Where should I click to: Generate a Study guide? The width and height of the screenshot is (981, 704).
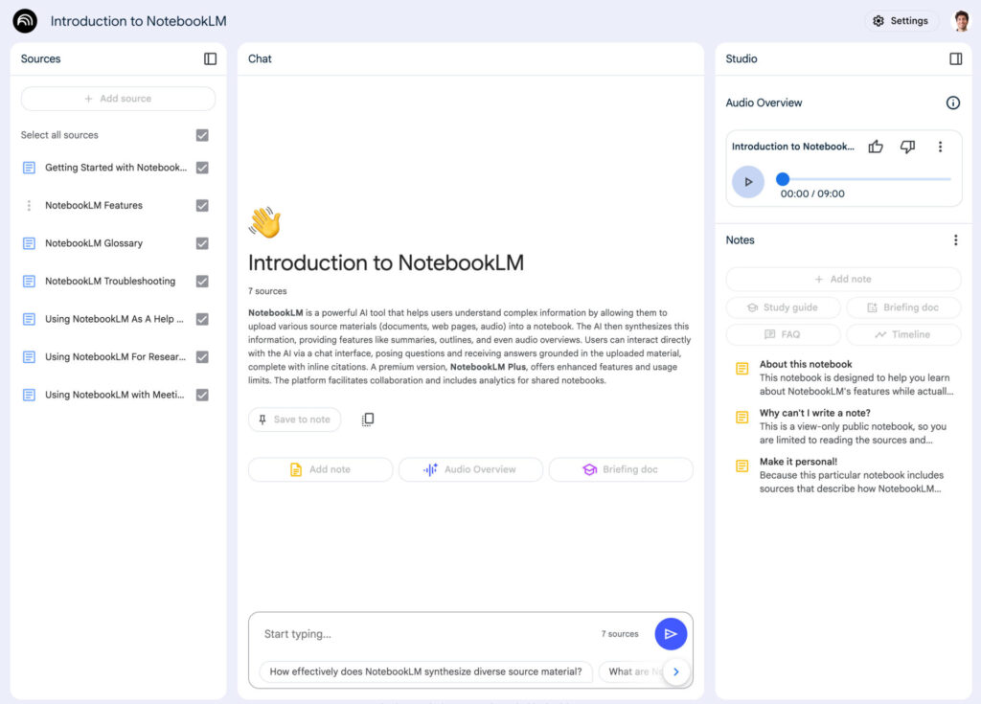point(783,307)
